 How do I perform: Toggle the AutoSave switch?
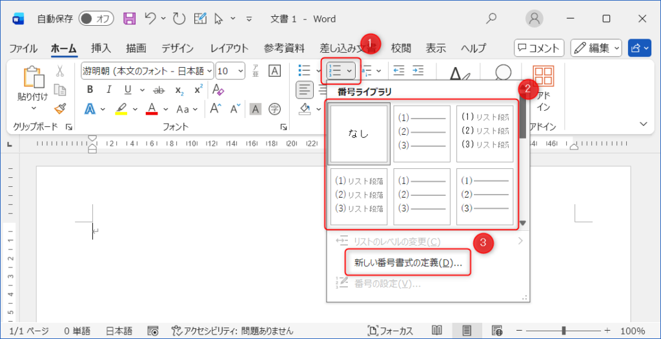[x=96, y=19]
